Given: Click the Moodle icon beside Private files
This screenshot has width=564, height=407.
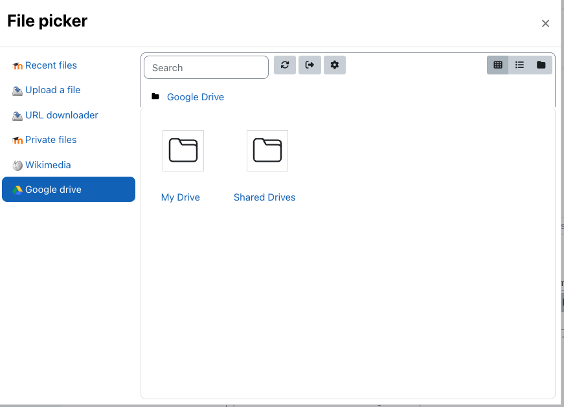Looking at the screenshot, I should point(17,140).
